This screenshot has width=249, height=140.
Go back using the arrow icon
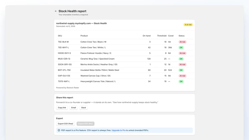[56, 11]
